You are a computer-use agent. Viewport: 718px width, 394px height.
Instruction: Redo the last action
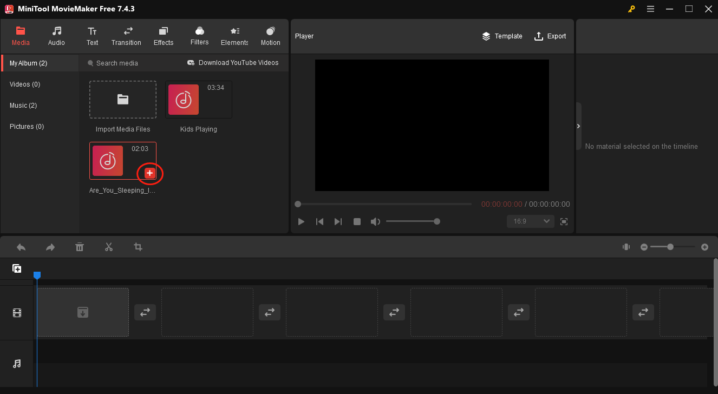50,247
